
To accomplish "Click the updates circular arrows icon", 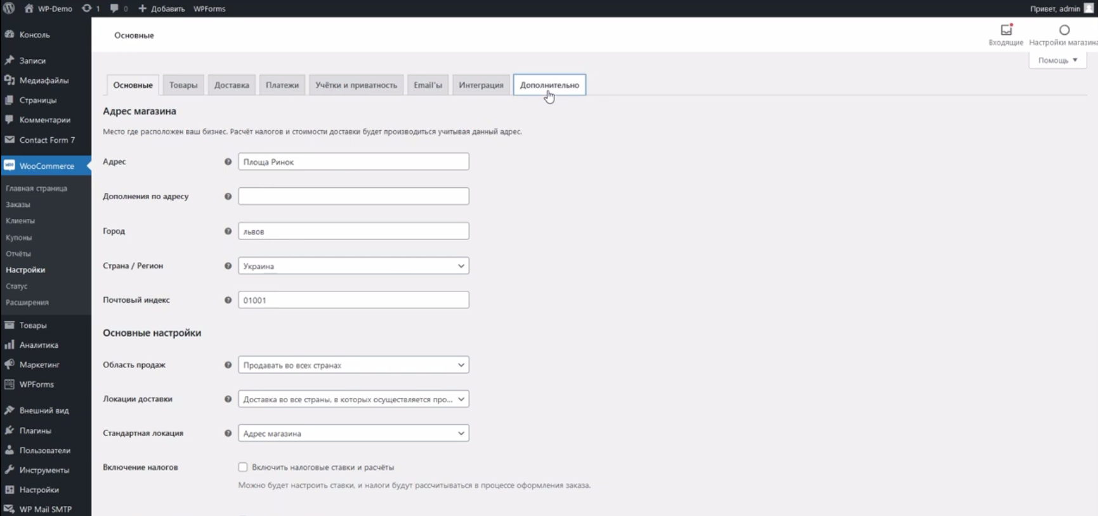I will tap(87, 8).
